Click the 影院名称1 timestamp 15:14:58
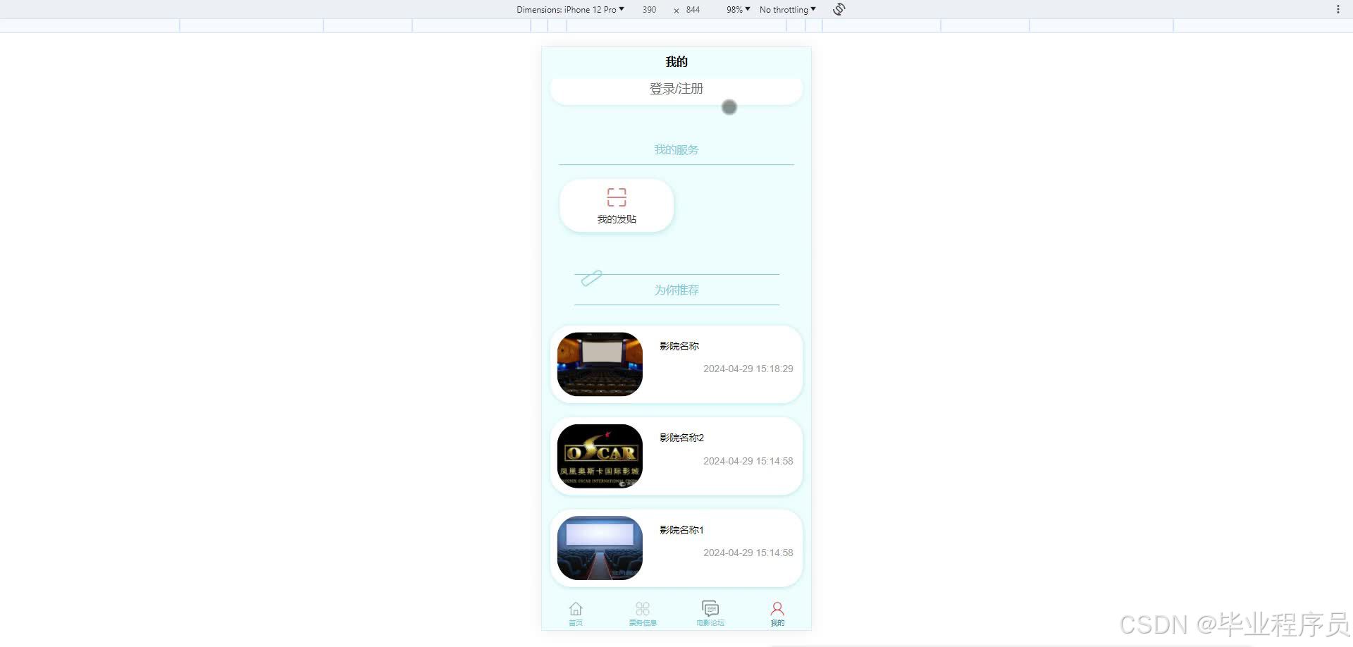 coord(748,553)
